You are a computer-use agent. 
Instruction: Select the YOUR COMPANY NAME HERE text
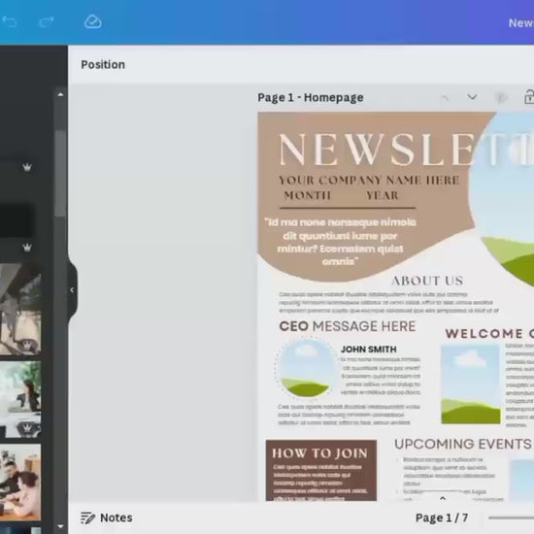point(369,181)
